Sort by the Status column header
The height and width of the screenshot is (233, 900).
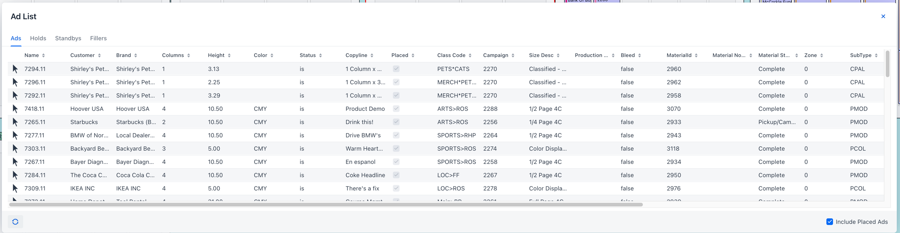coord(308,55)
